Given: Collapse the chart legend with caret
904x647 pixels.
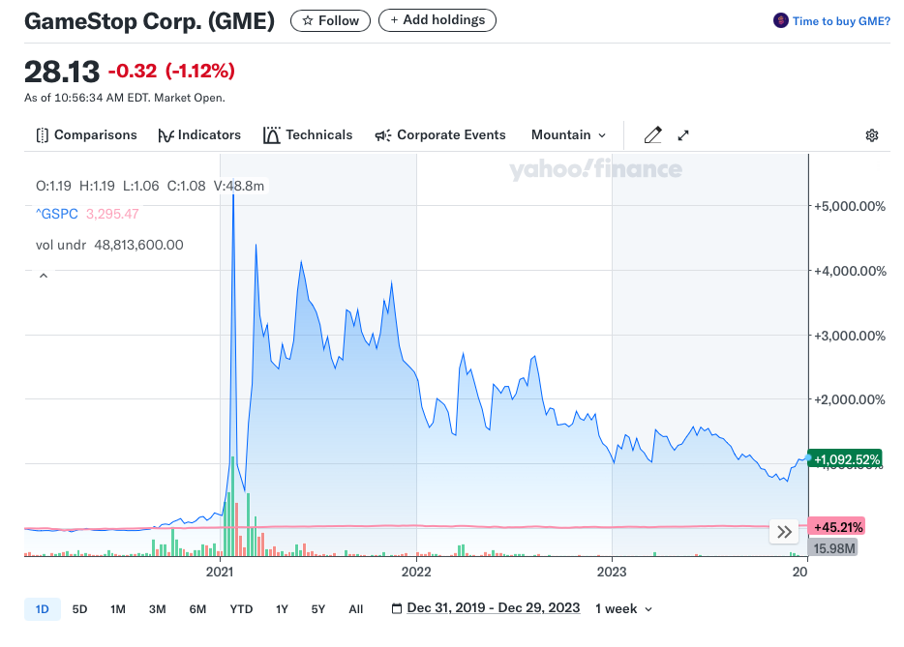Looking at the screenshot, I should (44, 276).
